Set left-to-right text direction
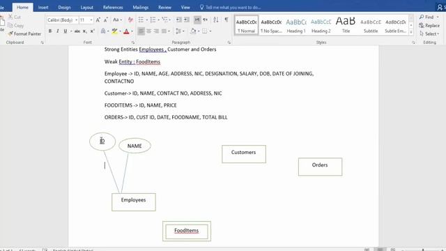This screenshot has height=251, width=446. tap(197, 20)
